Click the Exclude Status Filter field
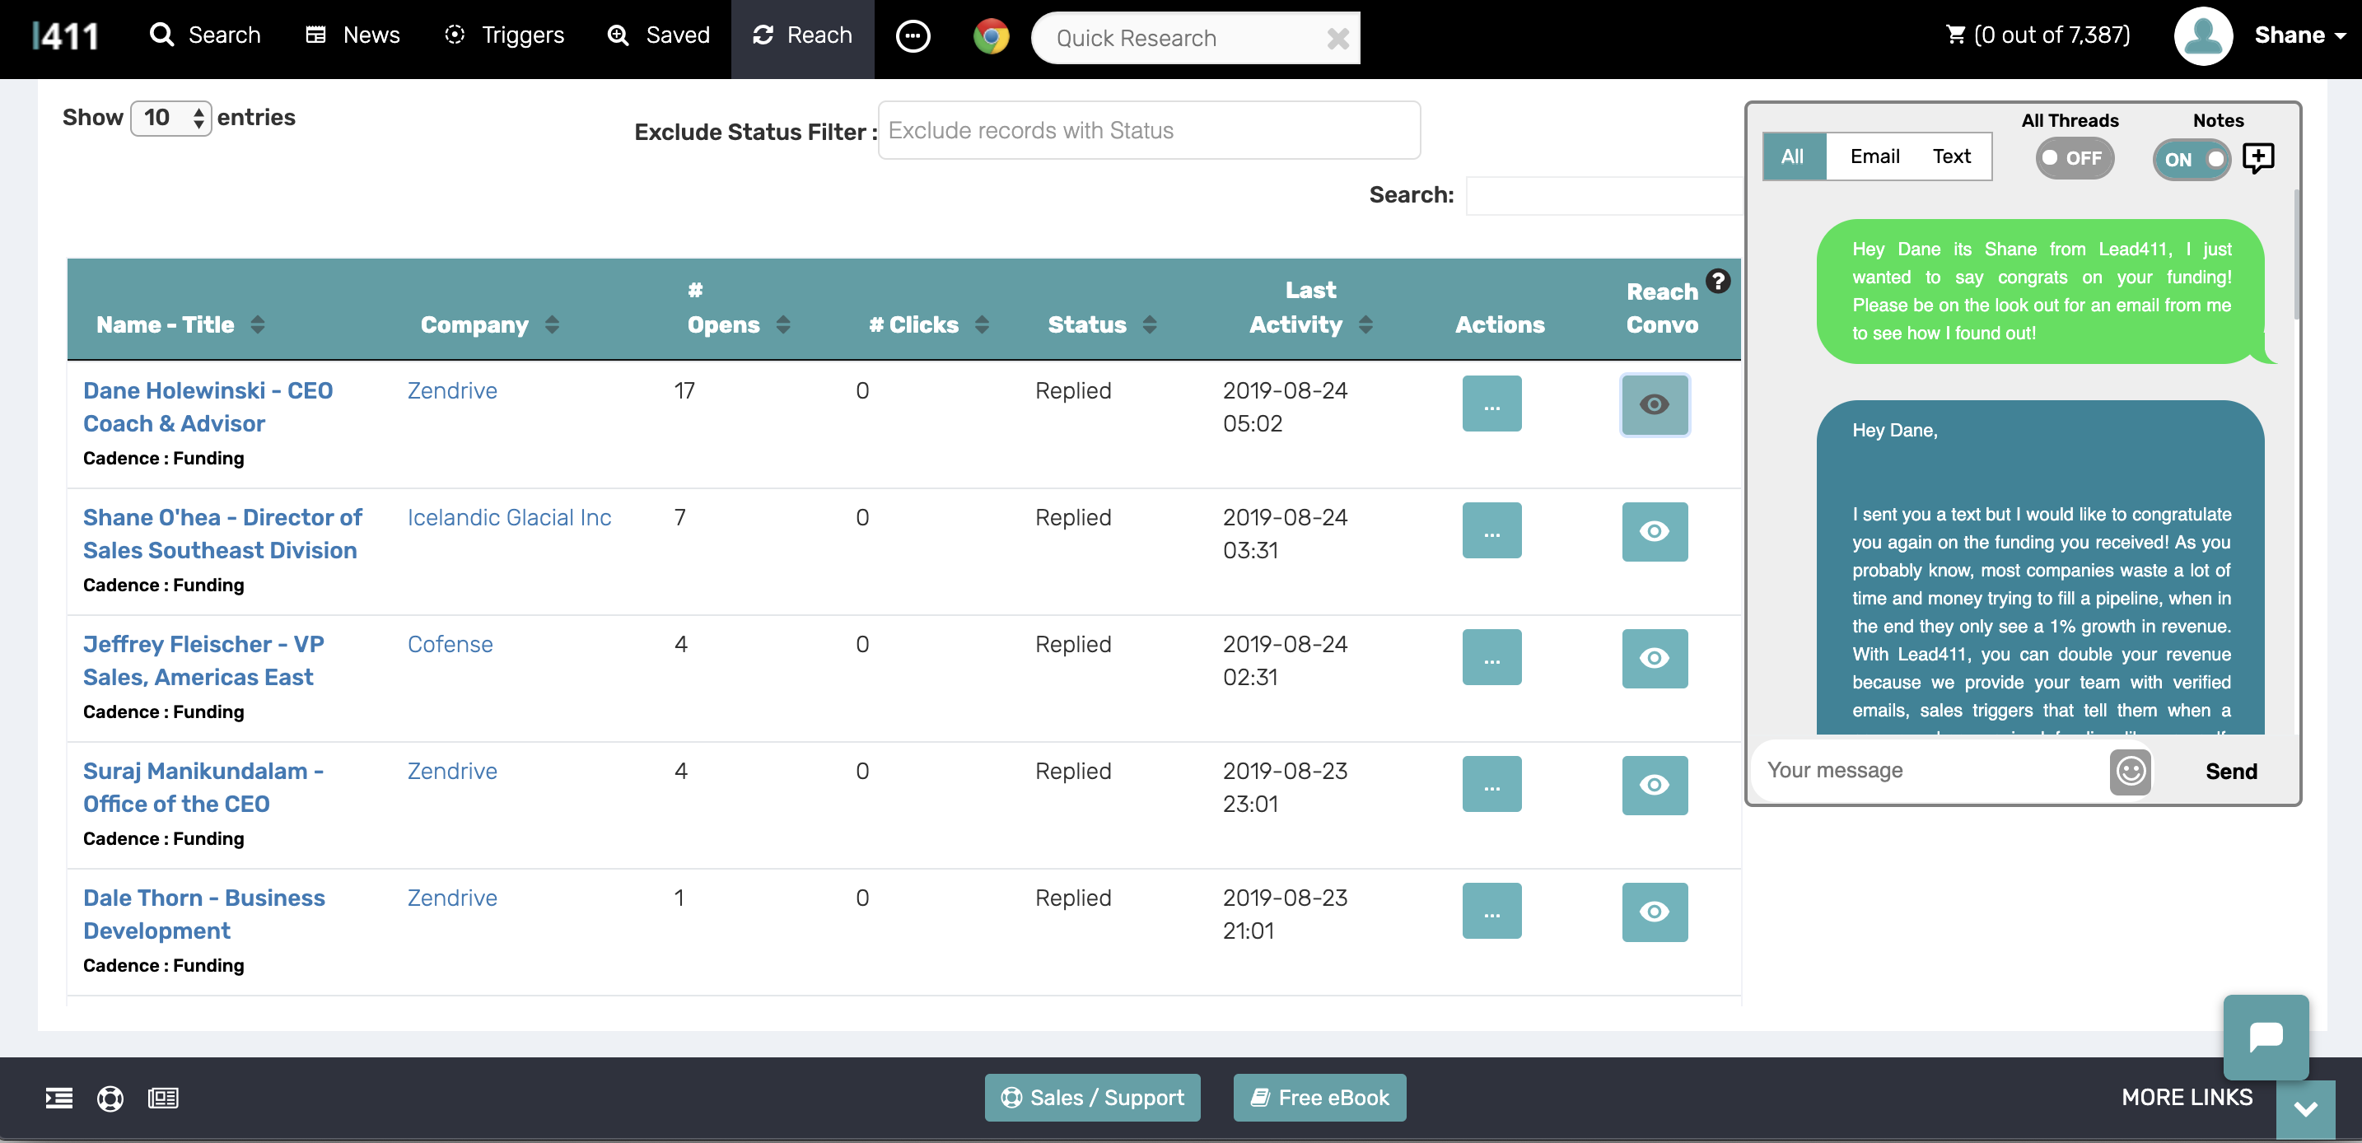This screenshot has width=2362, height=1143. 1148,131
